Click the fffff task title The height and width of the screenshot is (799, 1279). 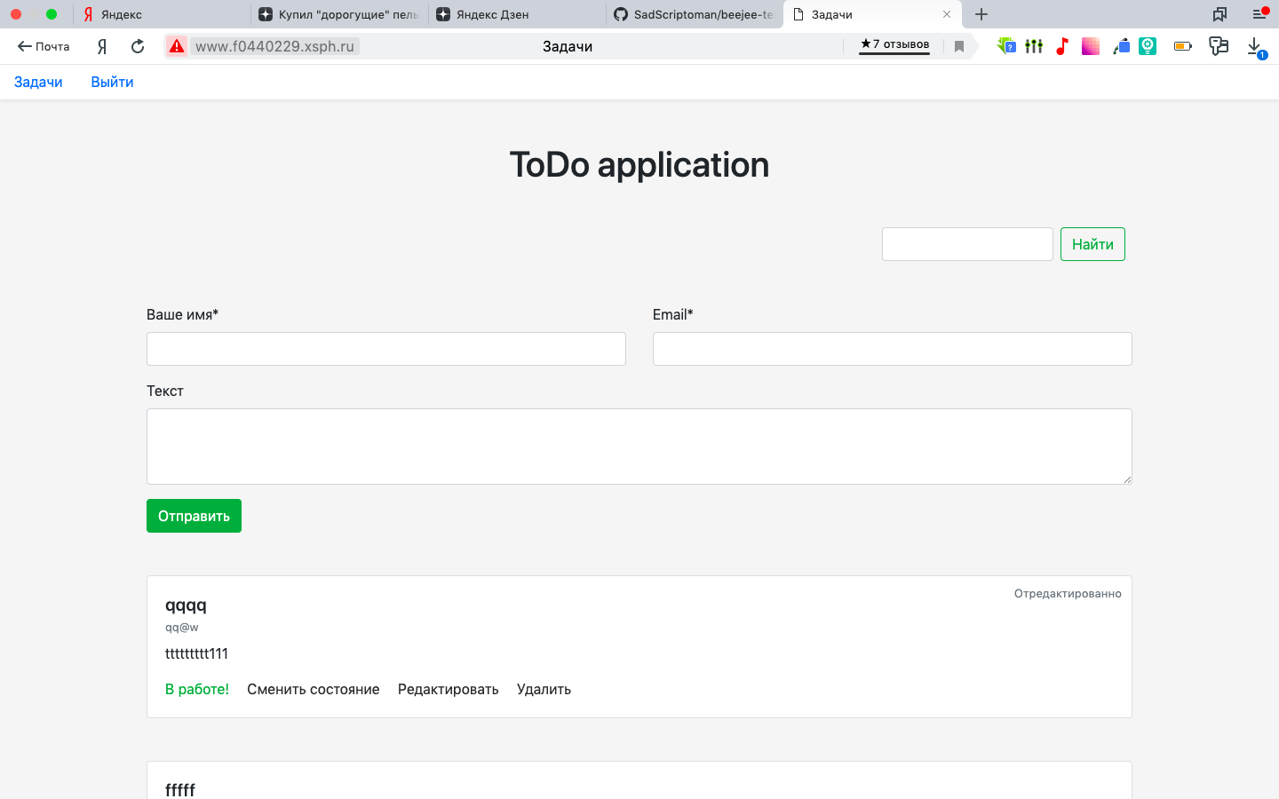tap(180, 789)
